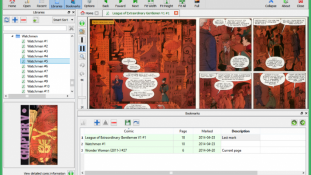
Task: Show the Recent comics list
Action: (x=41, y=4)
